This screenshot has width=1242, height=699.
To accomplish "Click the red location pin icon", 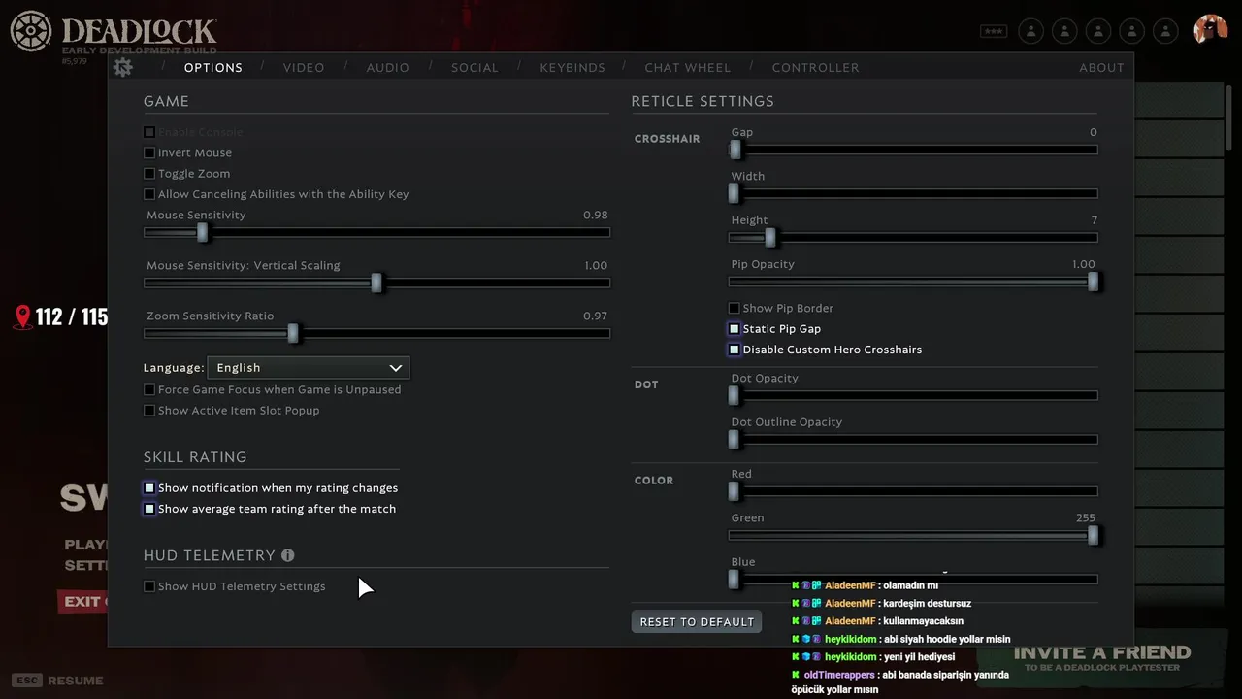I will (22, 317).
